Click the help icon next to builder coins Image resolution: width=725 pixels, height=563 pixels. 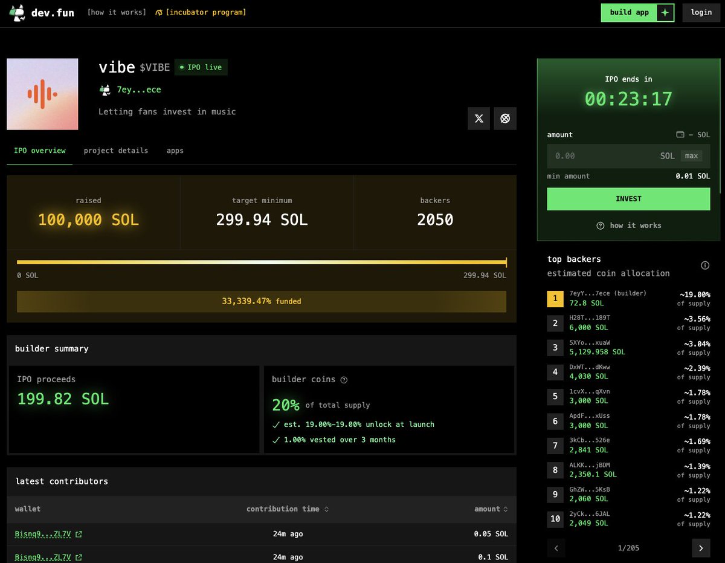pyautogui.click(x=344, y=380)
